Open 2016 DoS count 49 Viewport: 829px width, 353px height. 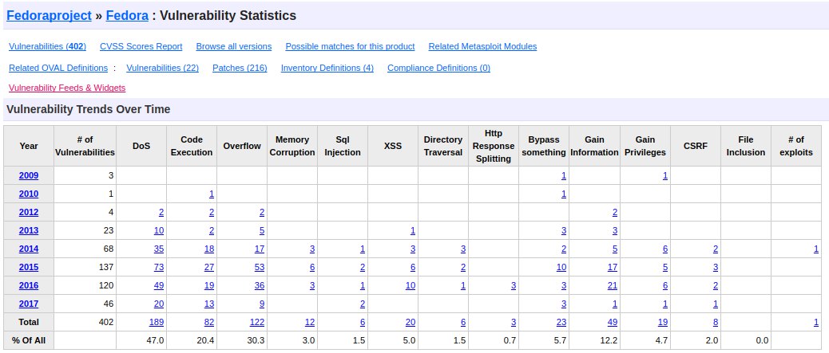tap(159, 285)
